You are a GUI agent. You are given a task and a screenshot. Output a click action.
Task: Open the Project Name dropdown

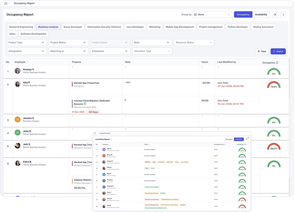(x=111, y=43)
